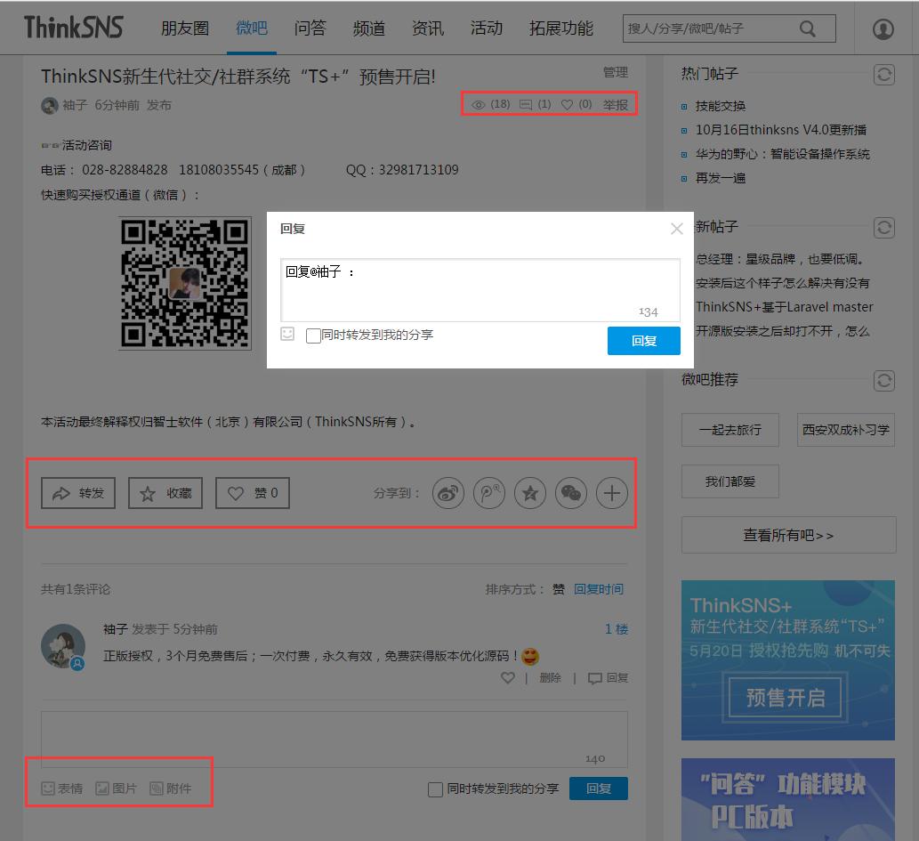Switch to the 问答 navigation tab
The height and width of the screenshot is (841, 919).
pos(310,28)
